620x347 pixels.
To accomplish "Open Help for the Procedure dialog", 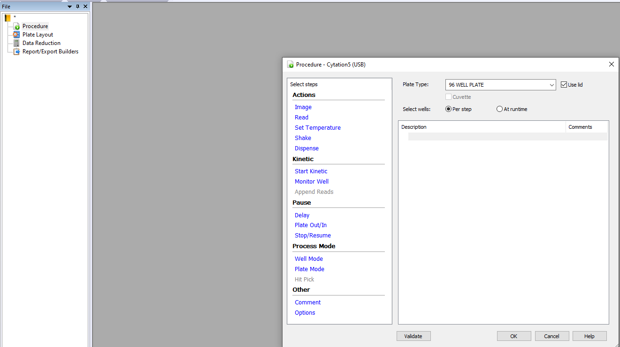I will tap(589, 336).
